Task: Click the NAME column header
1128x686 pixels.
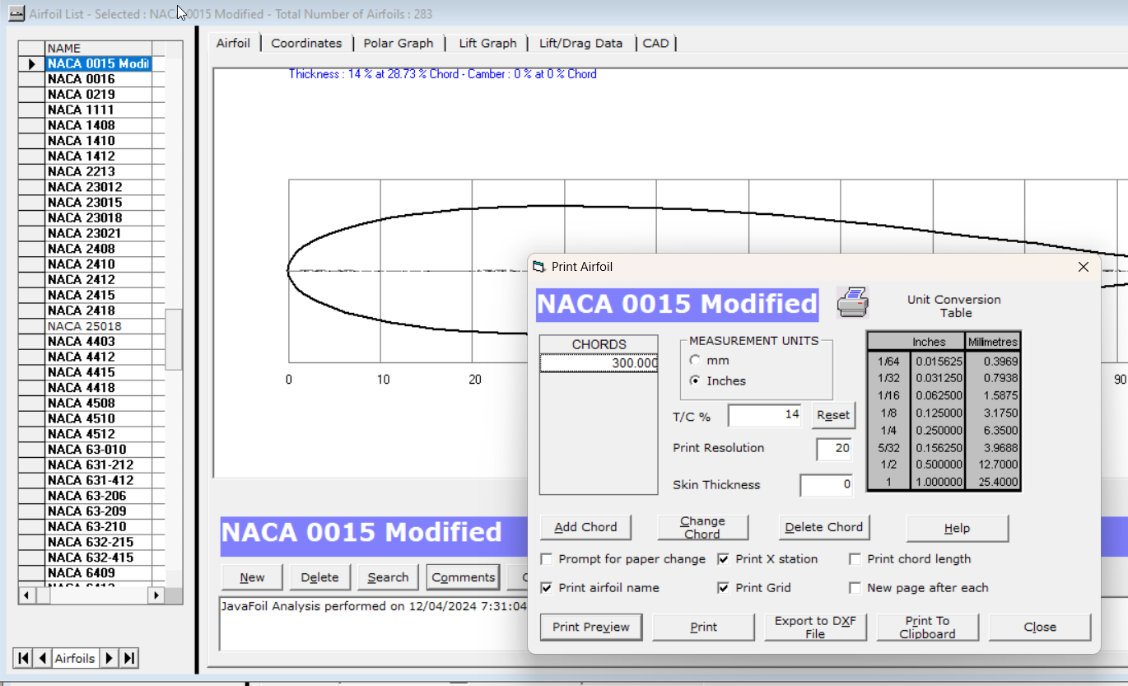Action: [98, 49]
